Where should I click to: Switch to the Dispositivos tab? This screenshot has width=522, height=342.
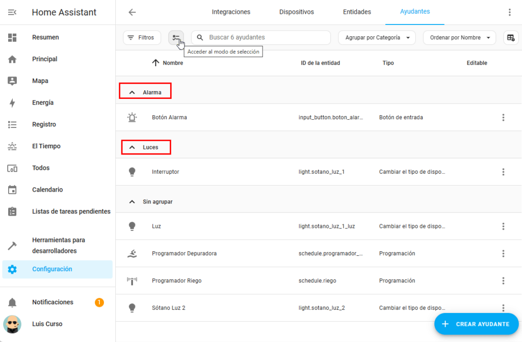tap(297, 12)
